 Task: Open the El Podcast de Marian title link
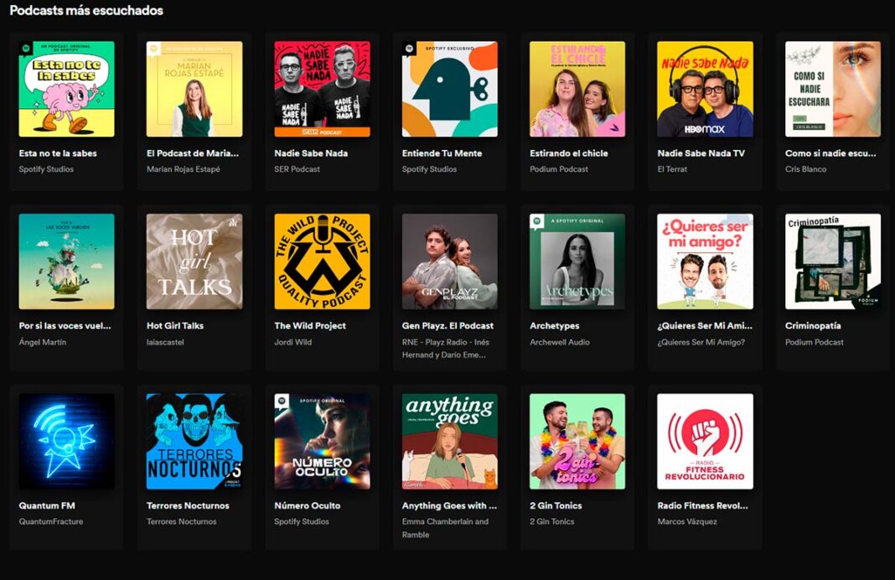(x=193, y=153)
